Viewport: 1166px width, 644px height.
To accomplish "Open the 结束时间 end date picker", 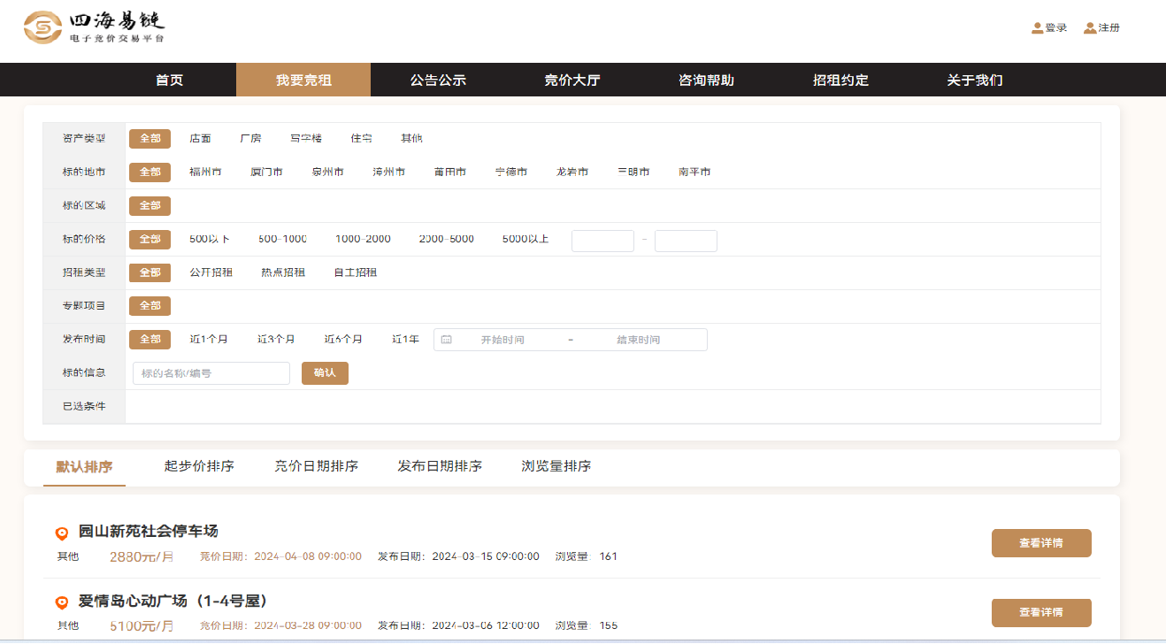I will 639,340.
